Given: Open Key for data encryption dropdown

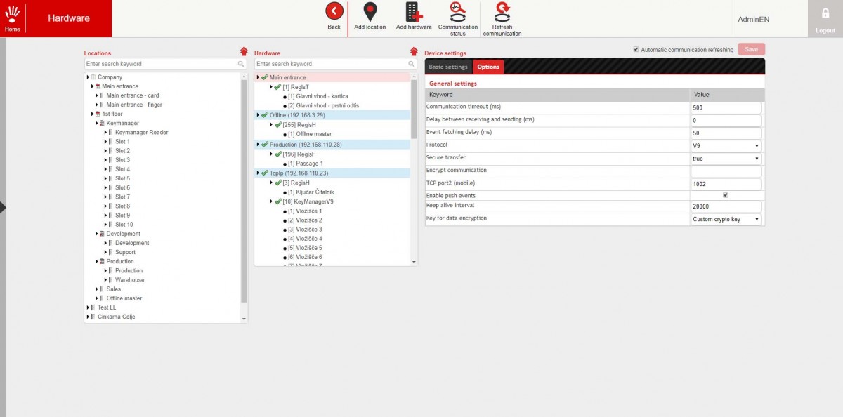Looking at the screenshot, I should tap(726, 219).
